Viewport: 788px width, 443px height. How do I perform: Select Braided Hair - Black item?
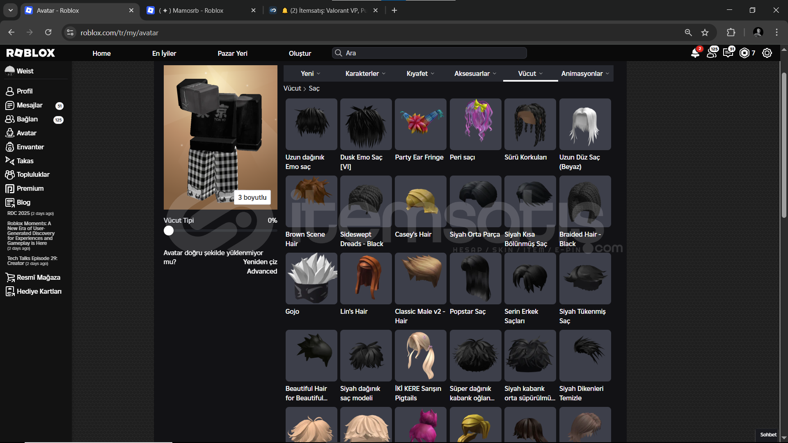[x=585, y=201]
